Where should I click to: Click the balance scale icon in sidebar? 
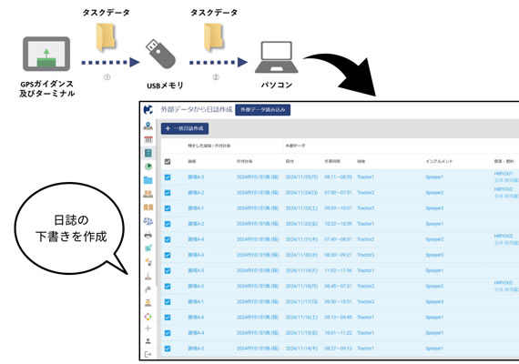[148, 221]
